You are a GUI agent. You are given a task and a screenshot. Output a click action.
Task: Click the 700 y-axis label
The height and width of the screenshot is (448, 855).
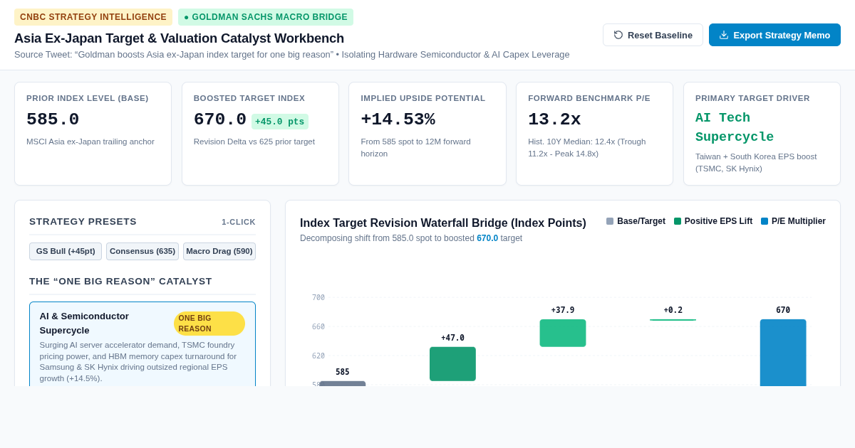coord(318,298)
